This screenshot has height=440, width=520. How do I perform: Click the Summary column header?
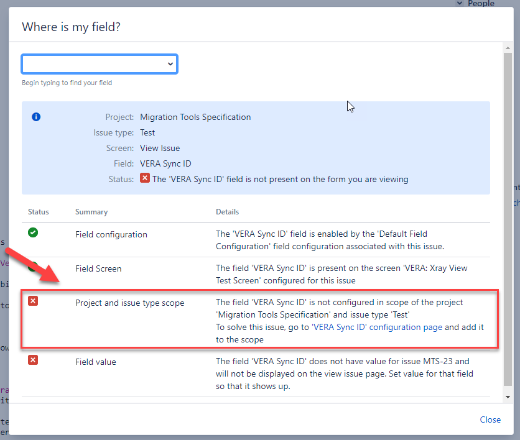pos(91,212)
